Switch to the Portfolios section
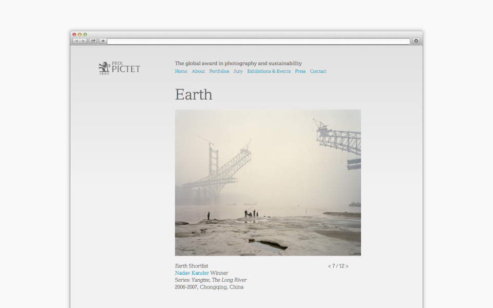The height and width of the screenshot is (308, 493). [x=219, y=71]
